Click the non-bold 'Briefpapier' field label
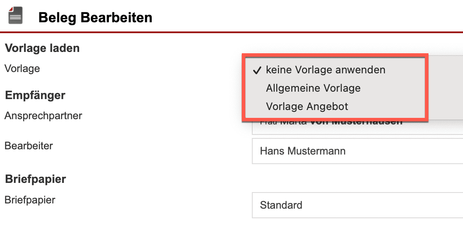Viewport: 463px width, 227px height. [x=30, y=200]
